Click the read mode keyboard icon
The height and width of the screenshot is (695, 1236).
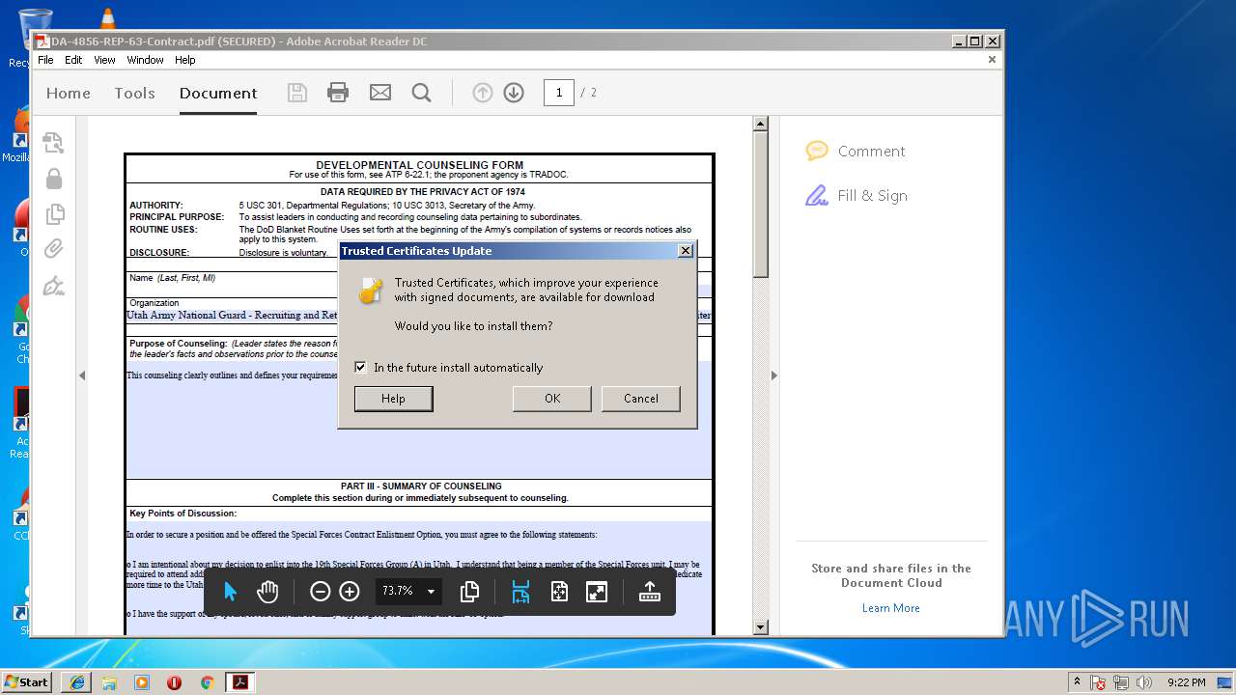[x=649, y=592]
